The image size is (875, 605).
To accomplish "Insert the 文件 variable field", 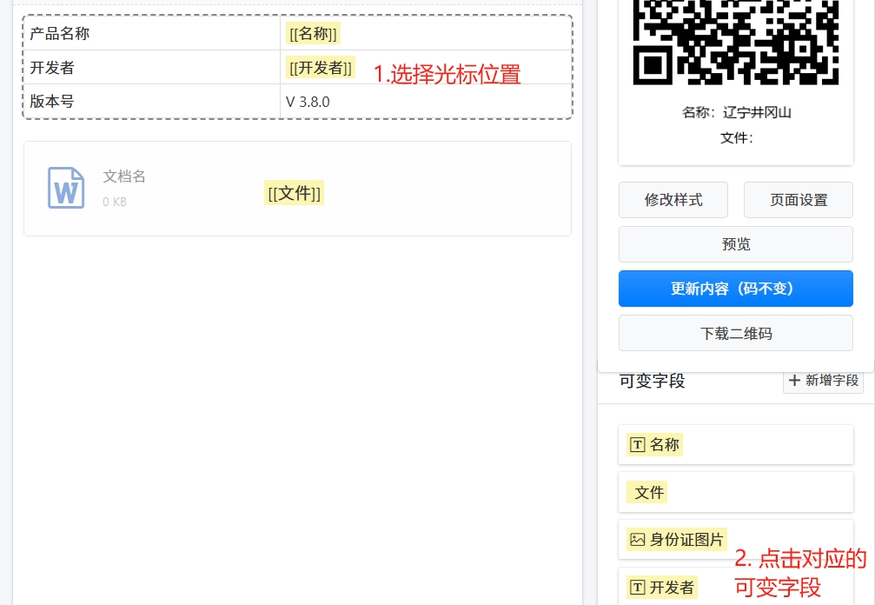I will pyautogui.click(x=649, y=493).
